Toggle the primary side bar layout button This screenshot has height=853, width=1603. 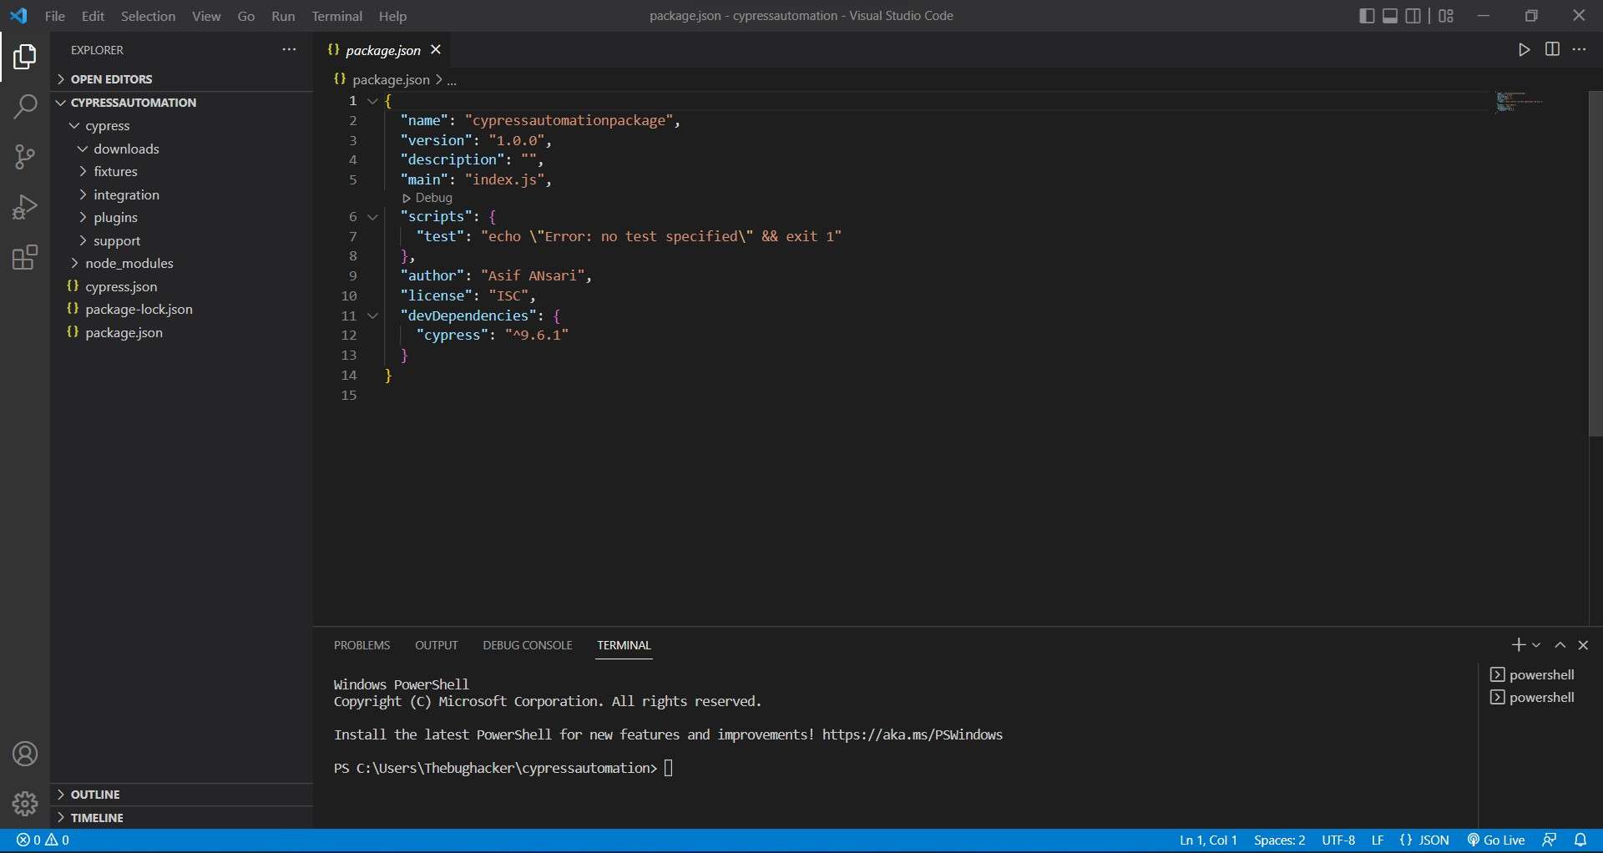tap(1367, 16)
